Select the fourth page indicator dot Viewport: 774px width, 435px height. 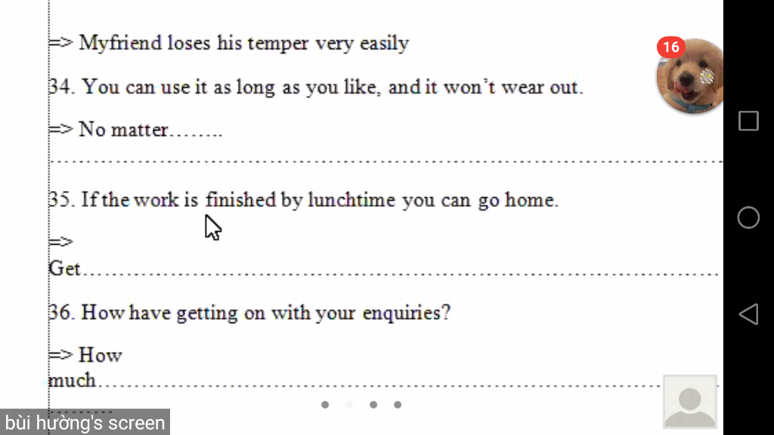tap(398, 405)
